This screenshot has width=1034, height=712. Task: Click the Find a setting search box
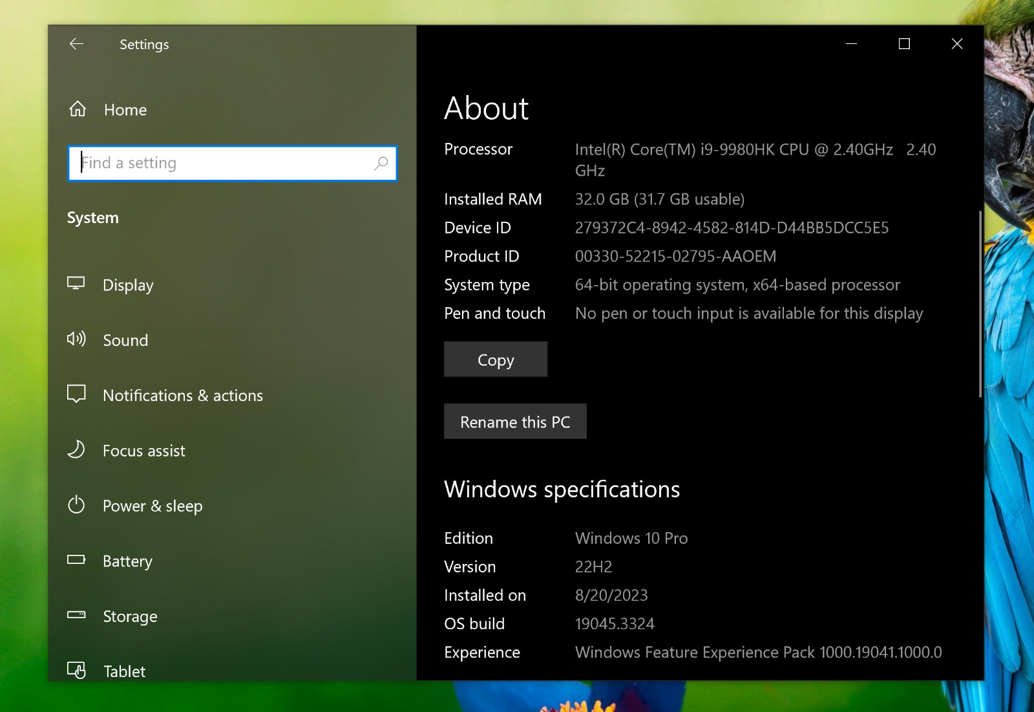coord(232,163)
